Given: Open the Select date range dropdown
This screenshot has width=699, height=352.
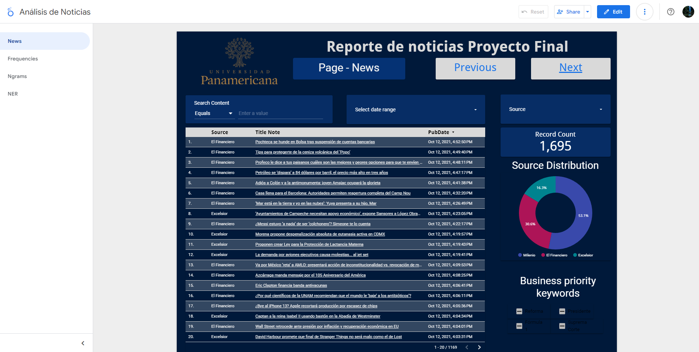Looking at the screenshot, I should (416, 110).
